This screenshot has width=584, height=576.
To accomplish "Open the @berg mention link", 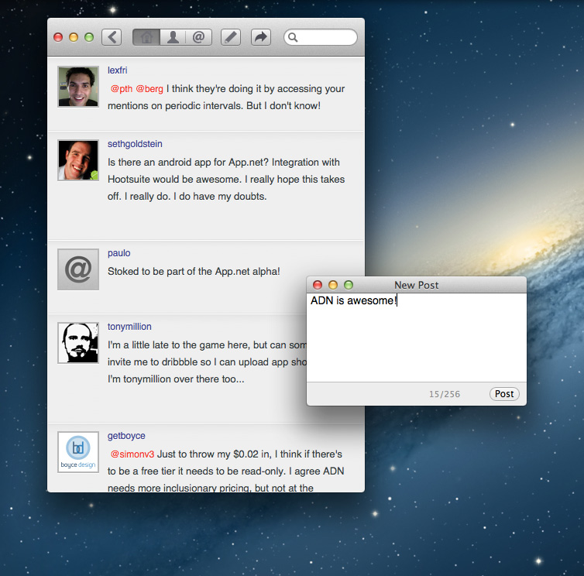I will click(149, 88).
